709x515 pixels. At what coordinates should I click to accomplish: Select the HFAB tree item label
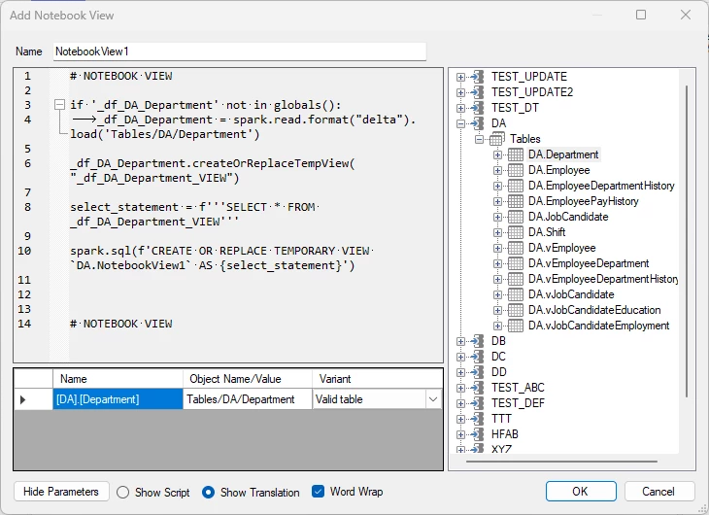[x=505, y=434]
